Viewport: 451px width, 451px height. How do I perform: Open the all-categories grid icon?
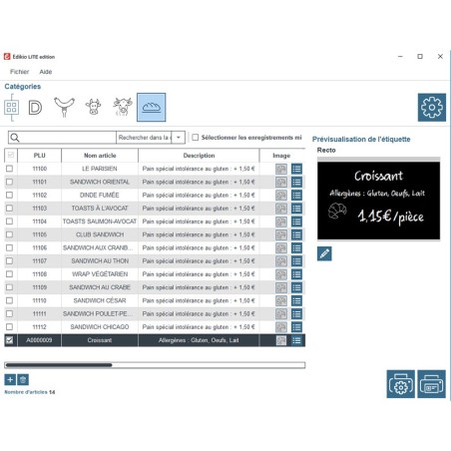click(11, 108)
